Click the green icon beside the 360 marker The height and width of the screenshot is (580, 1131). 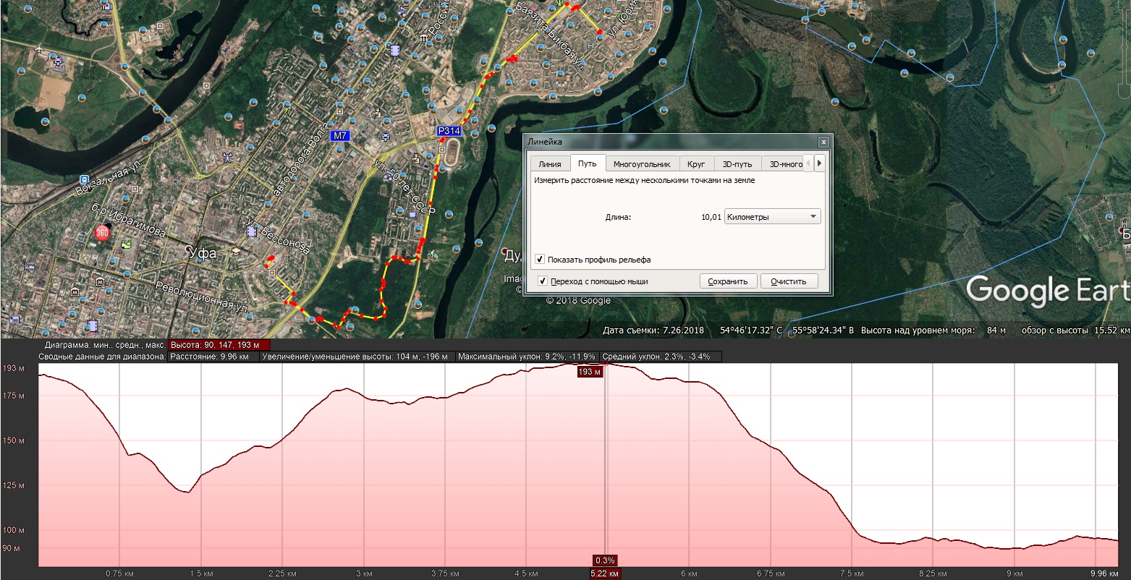(x=127, y=244)
